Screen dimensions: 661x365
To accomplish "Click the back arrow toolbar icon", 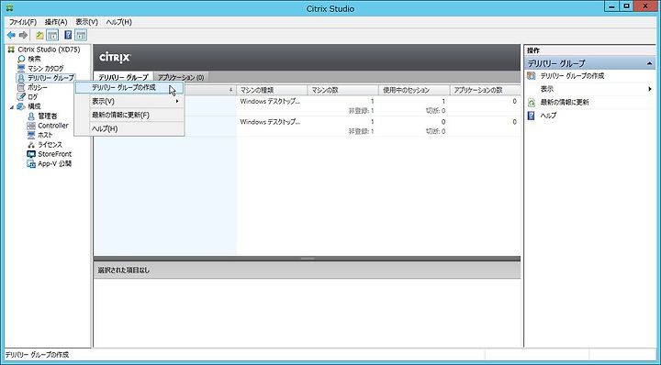I will tap(11, 36).
